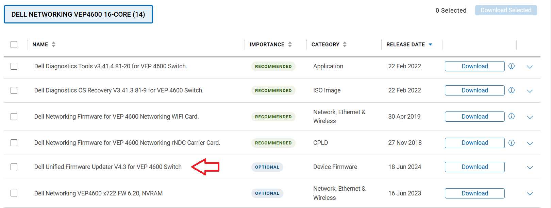The width and height of the screenshot is (551, 208).
Task: Download Diagnostics OS Recovery V3.41.3.81-9
Action: [x=475, y=90]
